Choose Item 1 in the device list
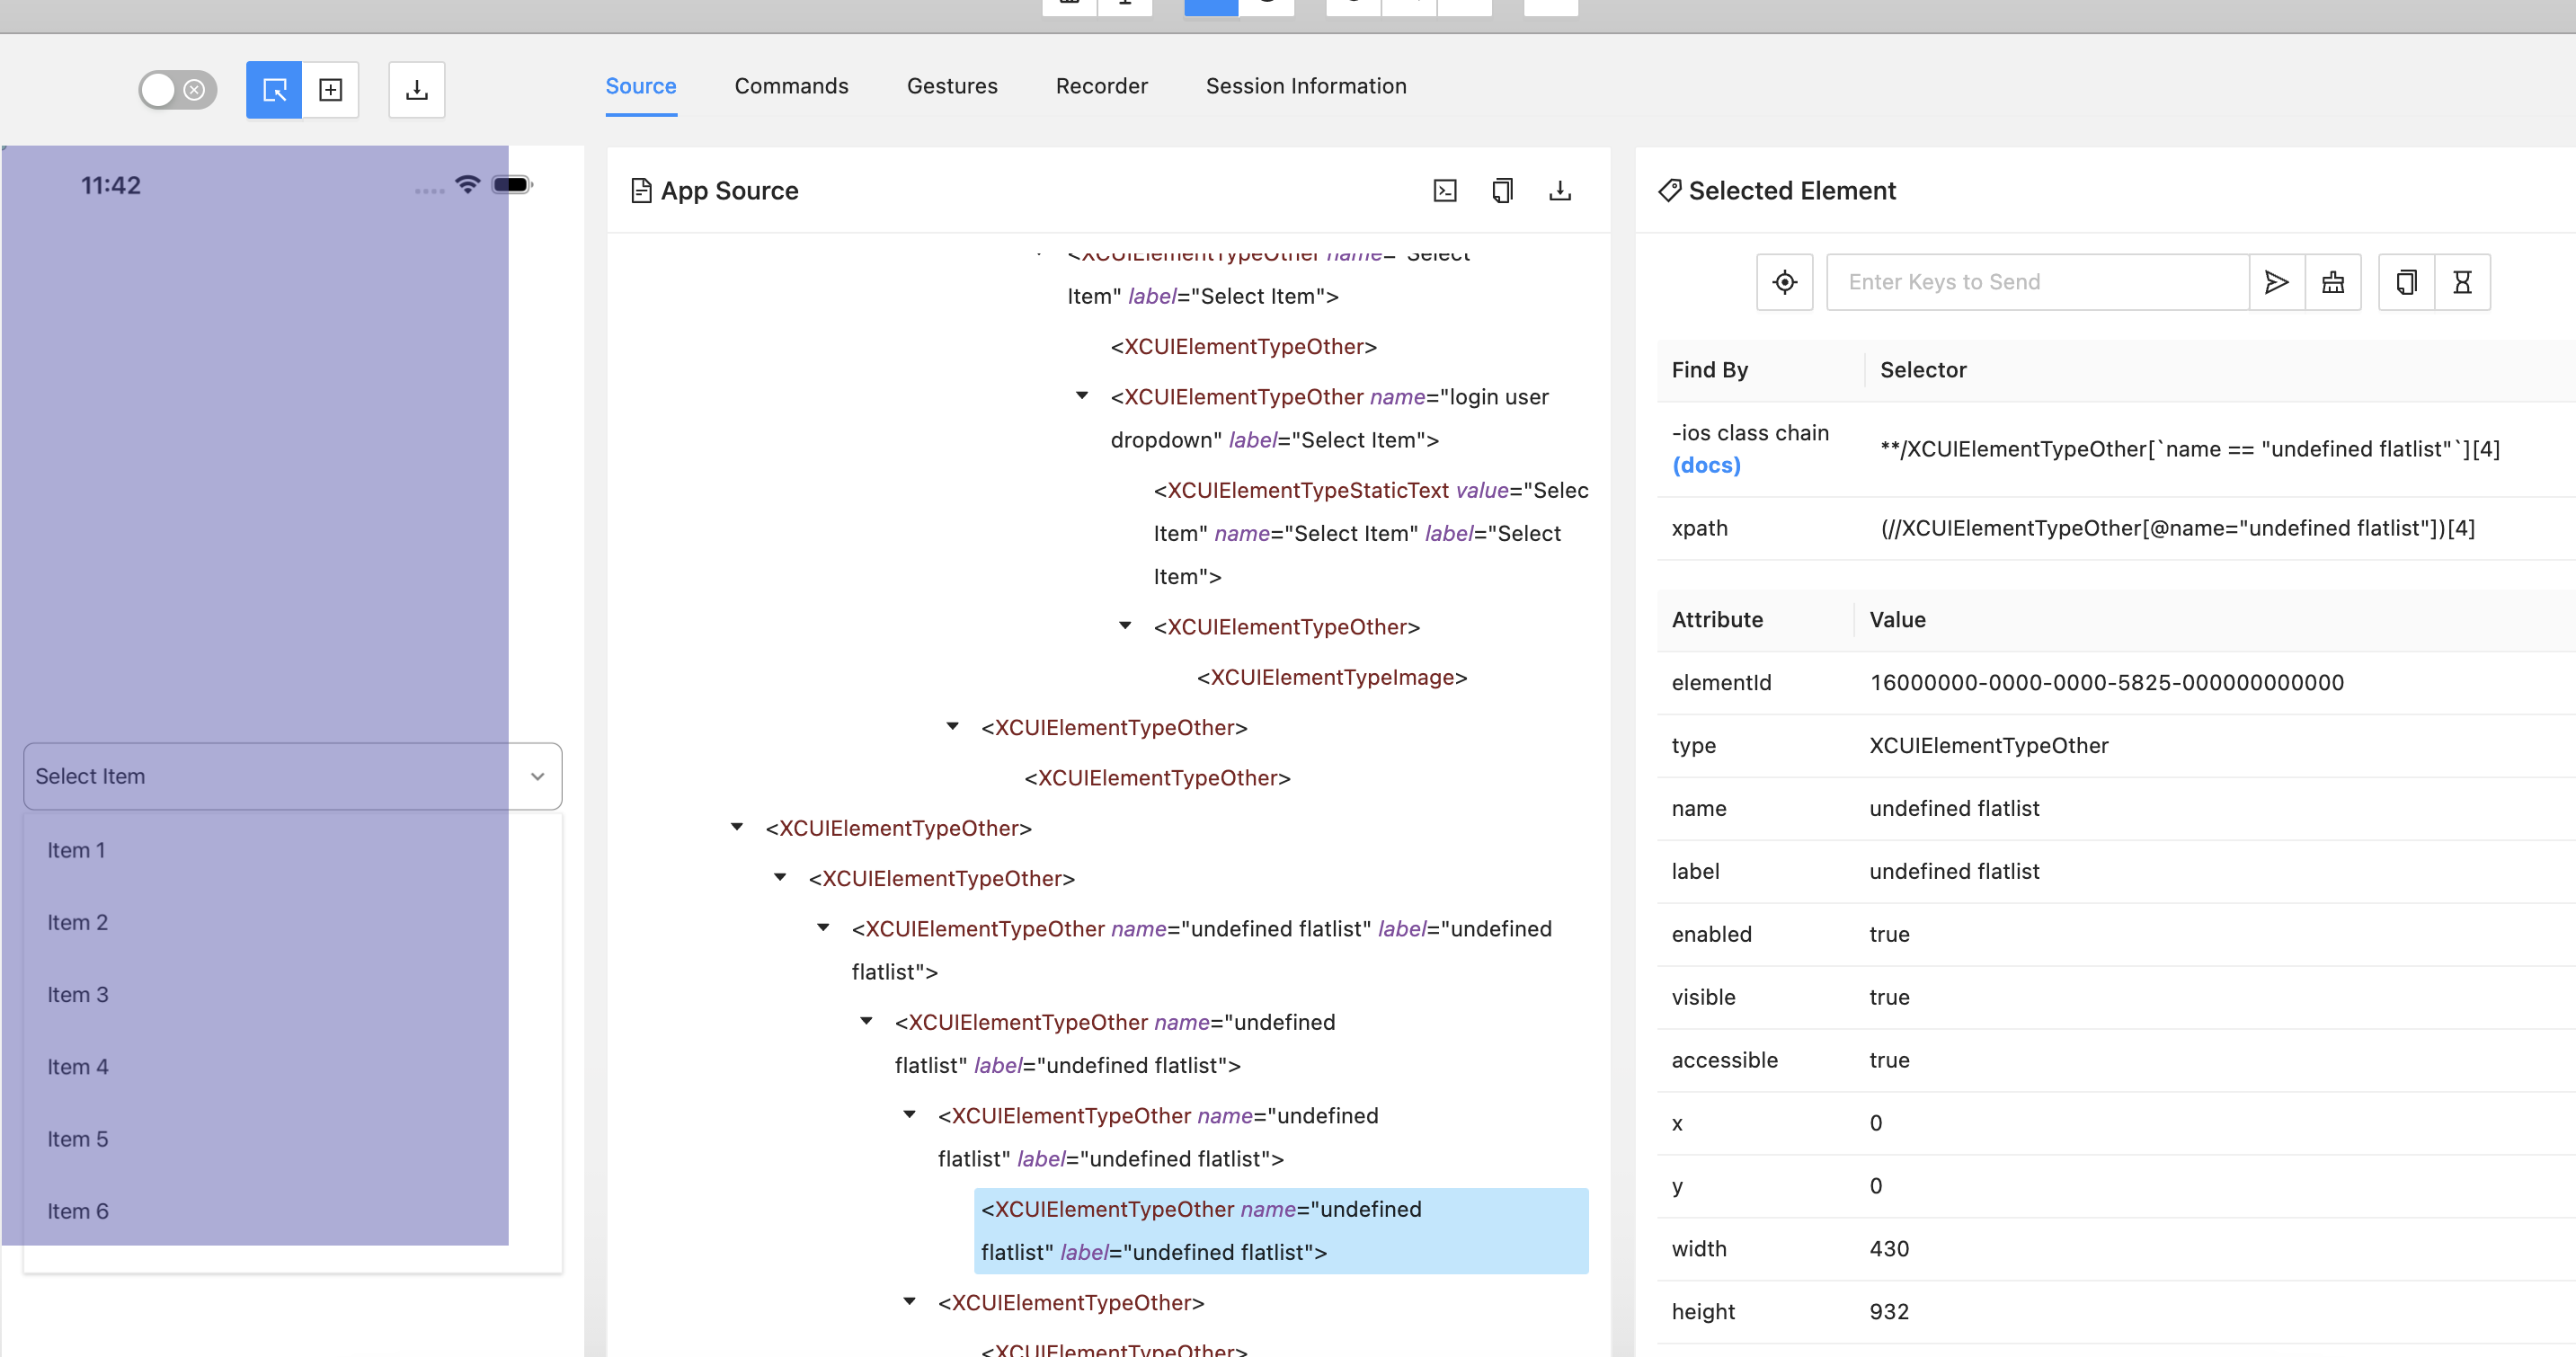Screen dimensions: 2576x1357 coord(76,850)
